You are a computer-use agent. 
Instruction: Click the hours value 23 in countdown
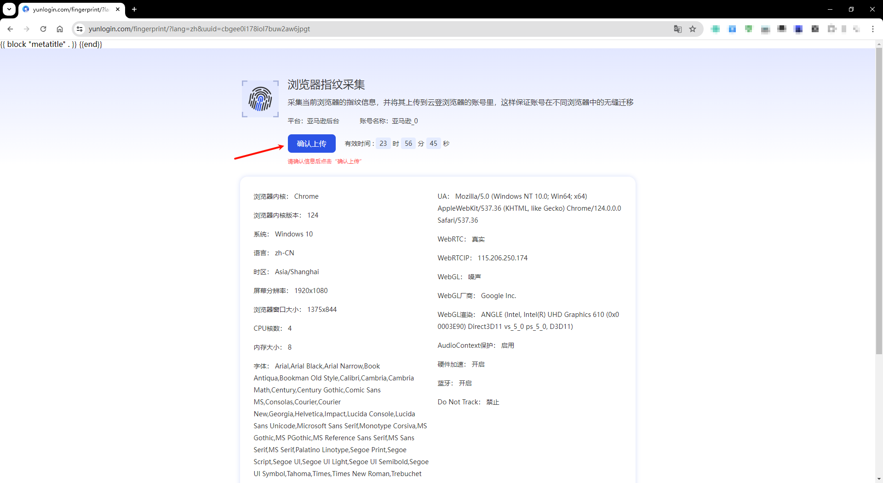(383, 144)
